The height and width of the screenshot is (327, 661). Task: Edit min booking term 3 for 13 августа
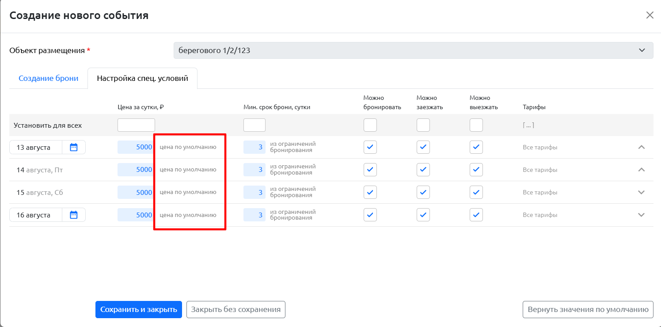(255, 147)
